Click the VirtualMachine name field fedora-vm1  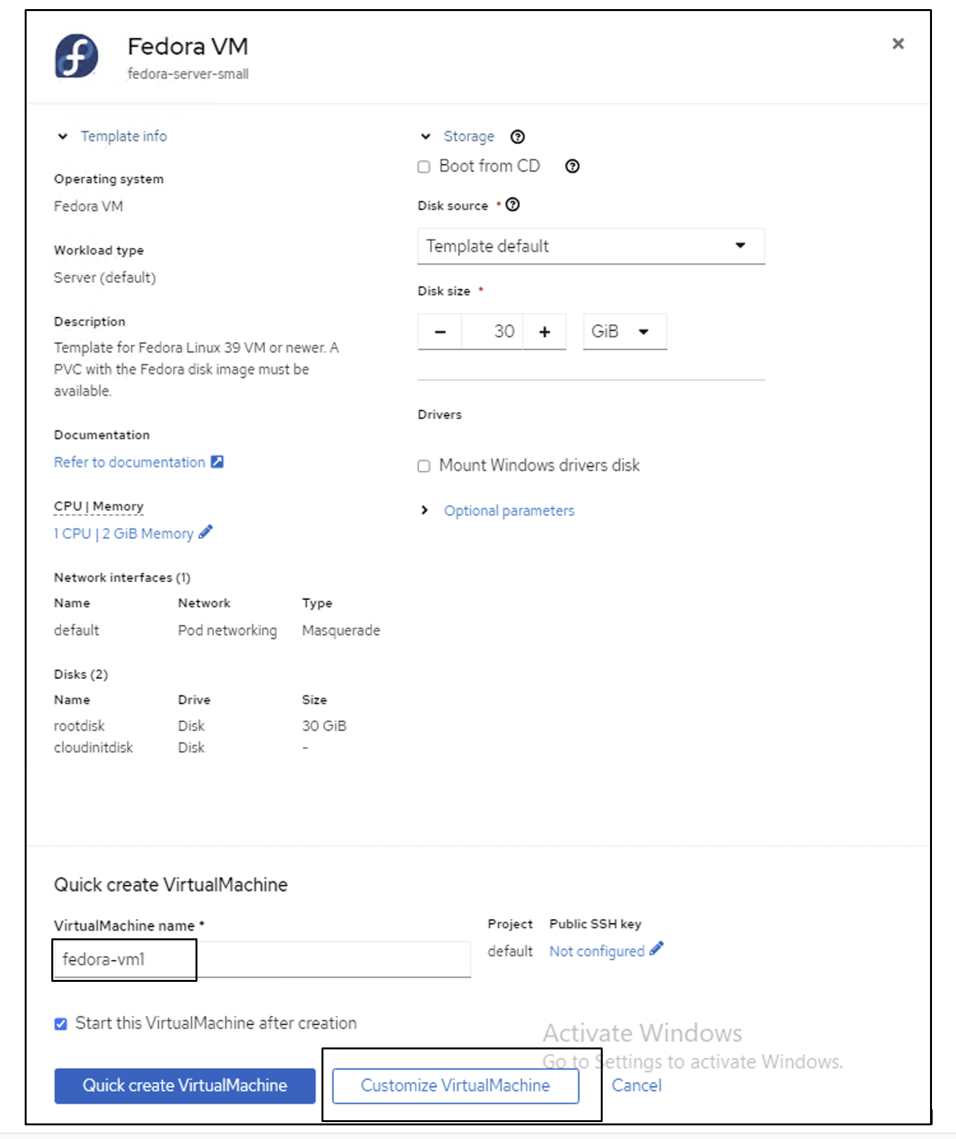[x=262, y=959]
